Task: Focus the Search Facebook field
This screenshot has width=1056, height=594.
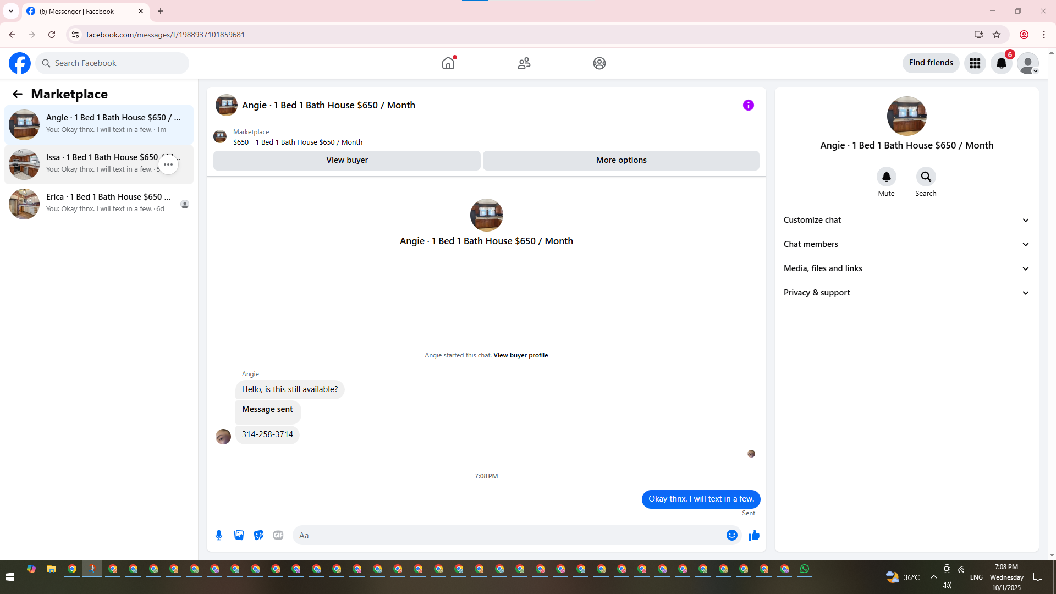Action: click(113, 63)
